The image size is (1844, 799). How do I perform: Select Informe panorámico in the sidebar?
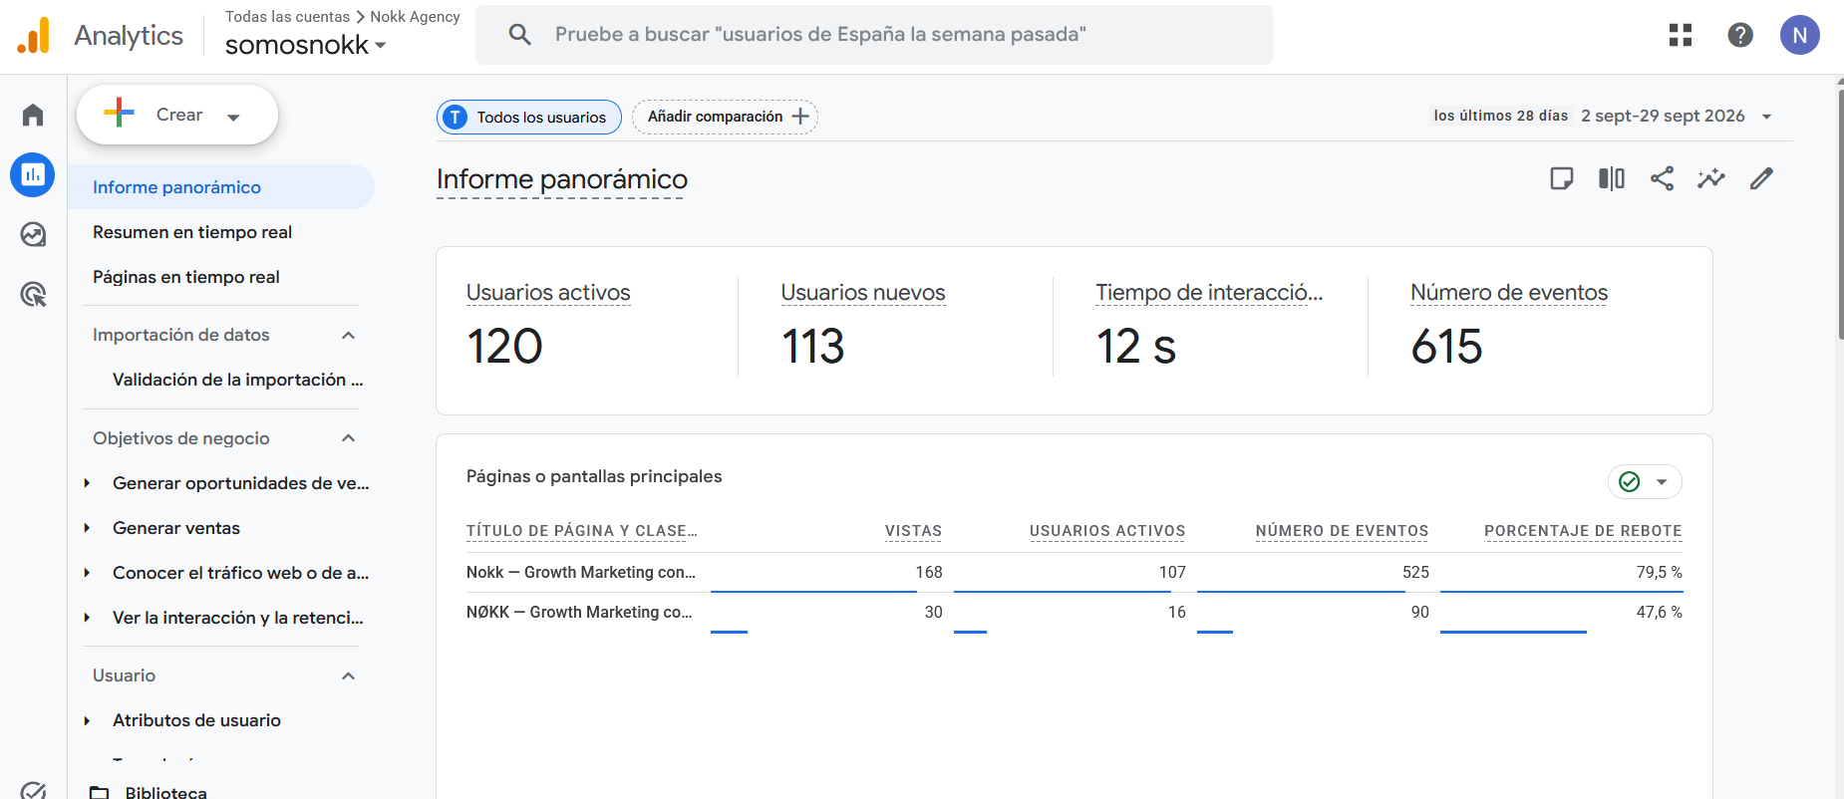(x=221, y=187)
